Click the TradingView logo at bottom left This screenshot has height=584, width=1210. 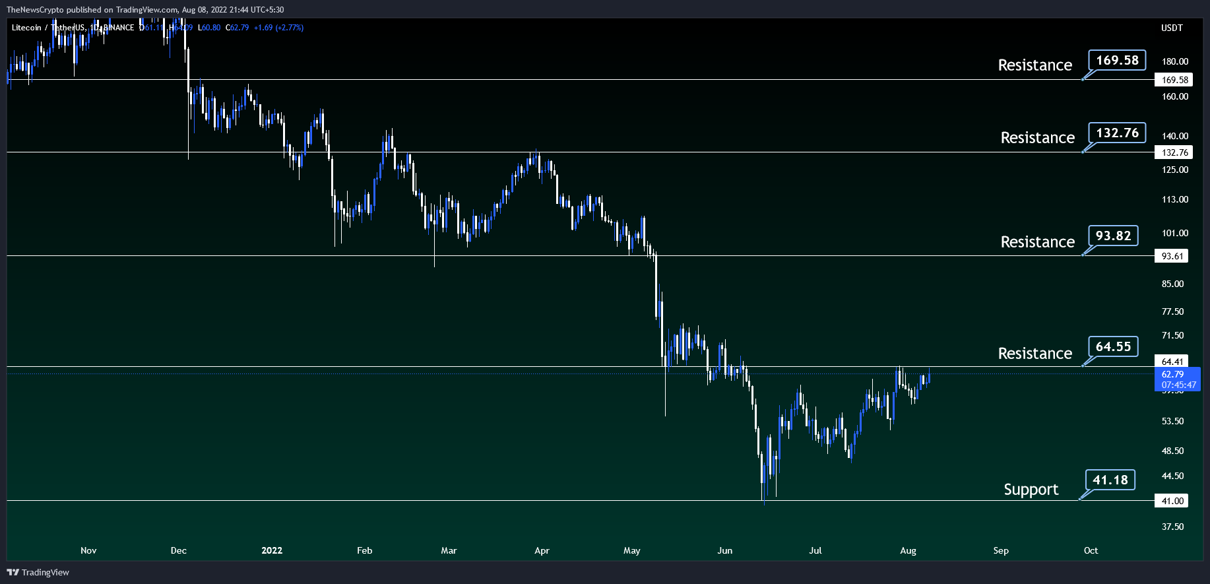[x=38, y=572]
